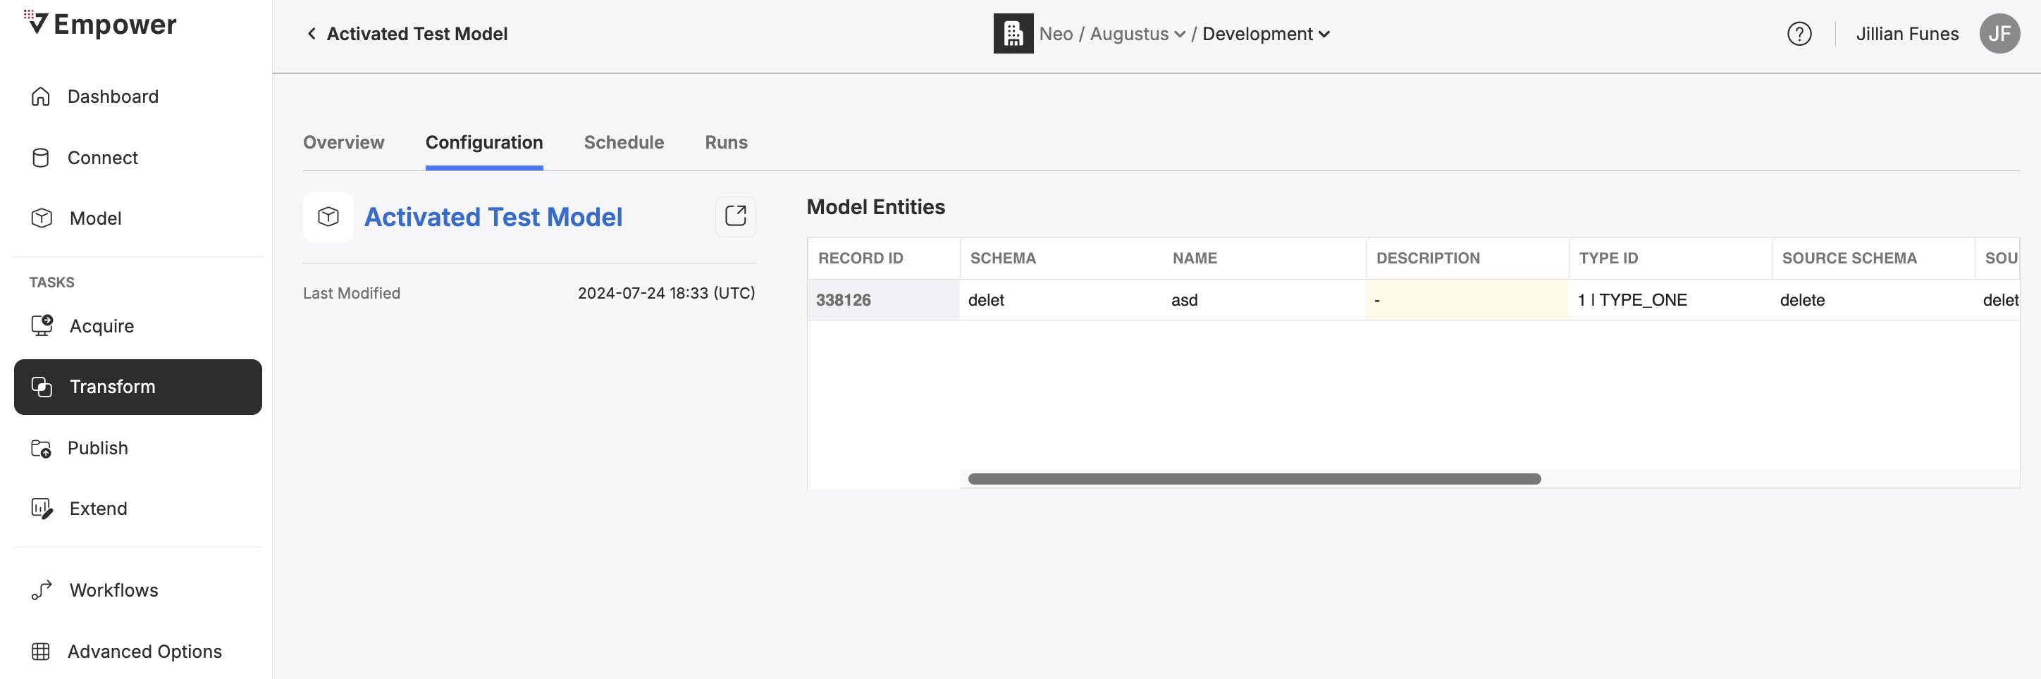
Task: Select the Transform sidebar item
Action: click(138, 387)
